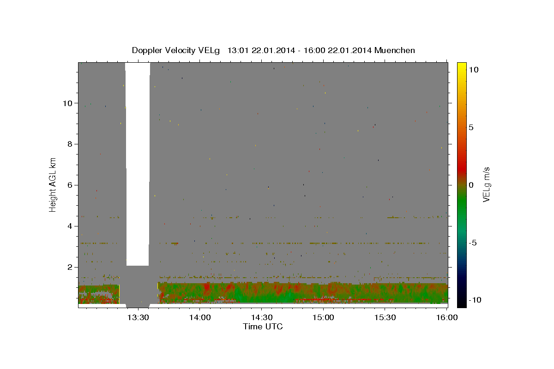The image size is (554, 369).
Task: Click the "Time UTC" x-axis label
Action: point(263,327)
